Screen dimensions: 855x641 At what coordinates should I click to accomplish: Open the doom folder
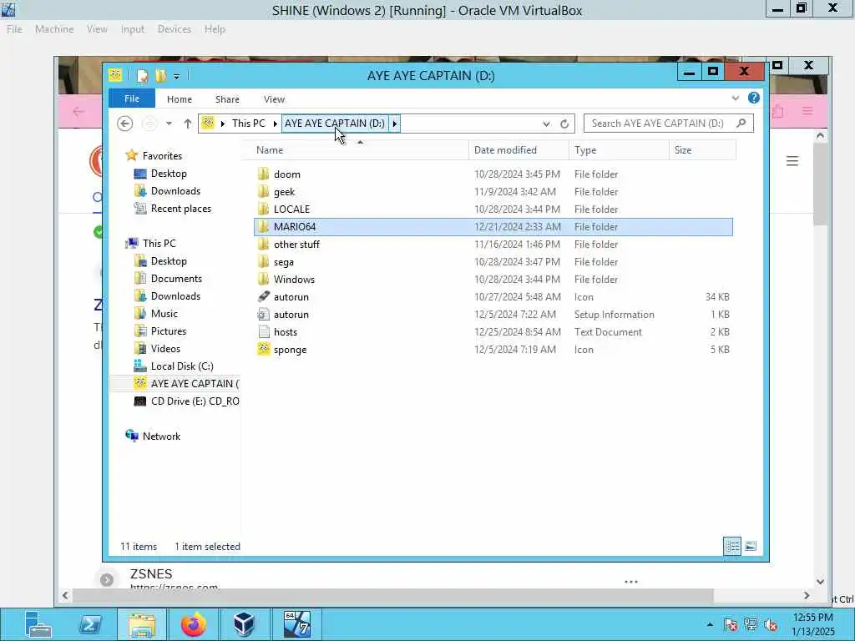[287, 174]
